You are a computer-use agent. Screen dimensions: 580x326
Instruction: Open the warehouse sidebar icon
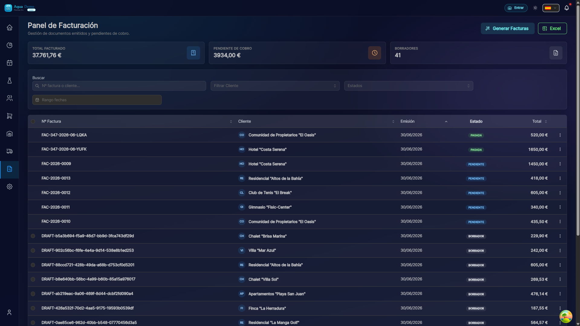pyautogui.click(x=9, y=134)
